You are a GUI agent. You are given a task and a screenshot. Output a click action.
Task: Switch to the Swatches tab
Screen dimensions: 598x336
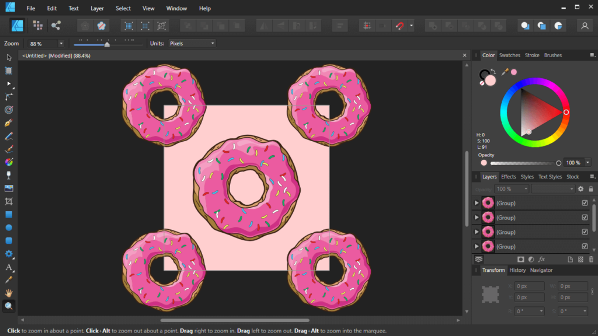tap(509, 55)
